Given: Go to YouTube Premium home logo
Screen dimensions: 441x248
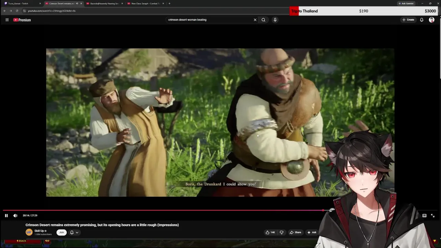Looking at the screenshot, I should point(22,20).
